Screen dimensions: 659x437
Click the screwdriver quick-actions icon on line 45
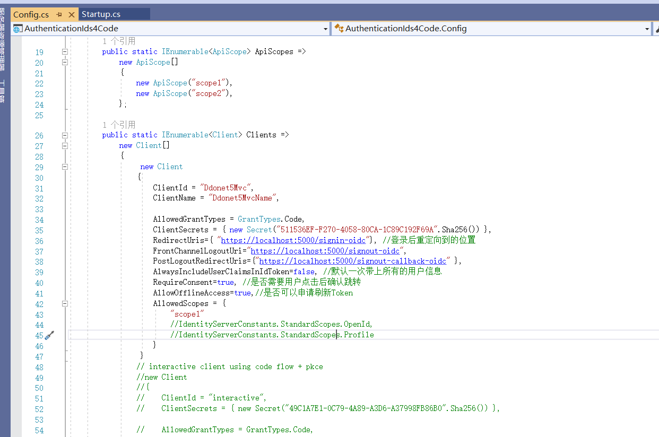coord(49,335)
